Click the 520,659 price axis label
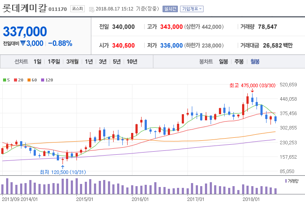The image size is (305, 204). (288, 85)
